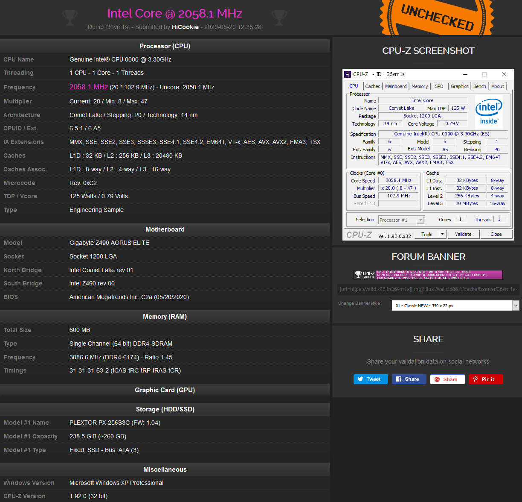Screen dimensions: 522x502
Task: Click the Intel inside logo
Action: 489,112
